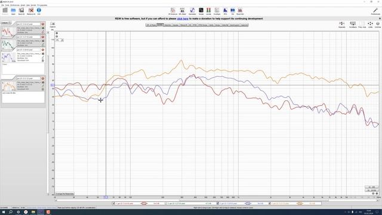382x215 pixels.
Task: Save the third measurement using its disk icon
Action: coord(43,54)
